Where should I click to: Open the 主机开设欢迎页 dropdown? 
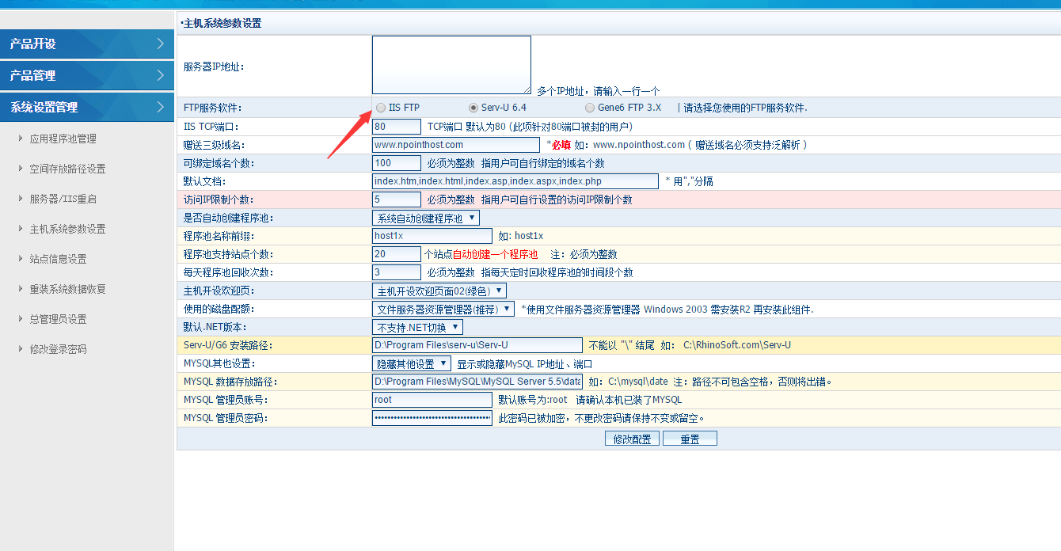click(439, 291)
